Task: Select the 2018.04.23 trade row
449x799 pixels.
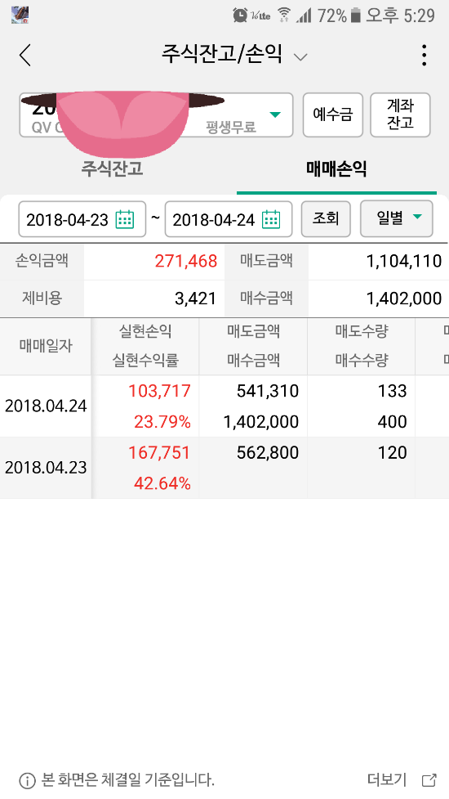Action: [x=224, y=467]
